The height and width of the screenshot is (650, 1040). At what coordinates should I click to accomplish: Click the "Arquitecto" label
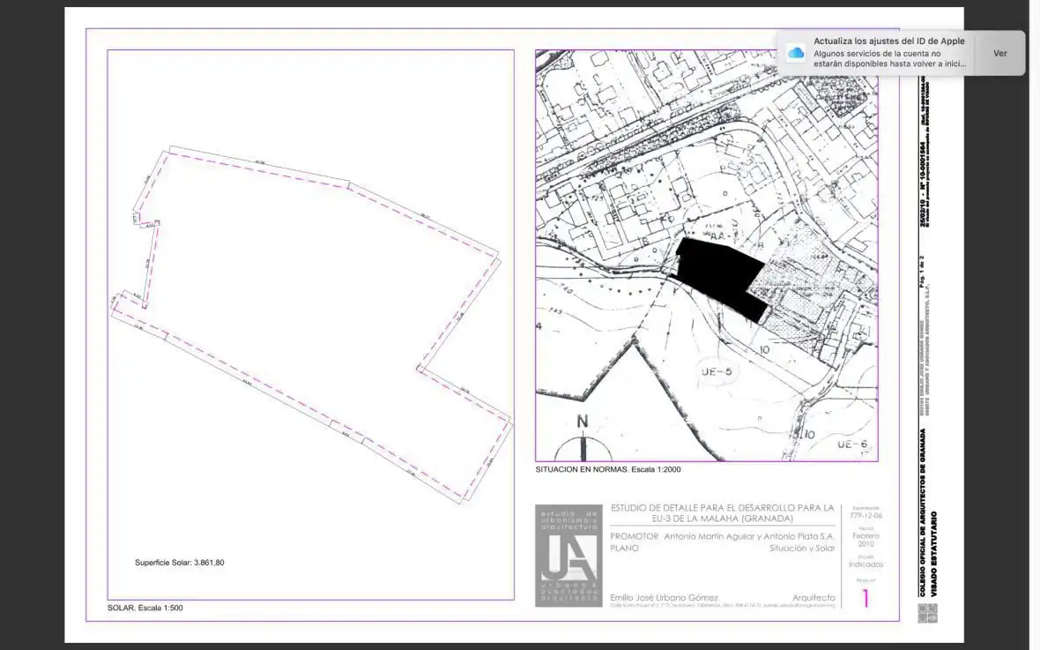pyautogui.click(x=813, y=598)
